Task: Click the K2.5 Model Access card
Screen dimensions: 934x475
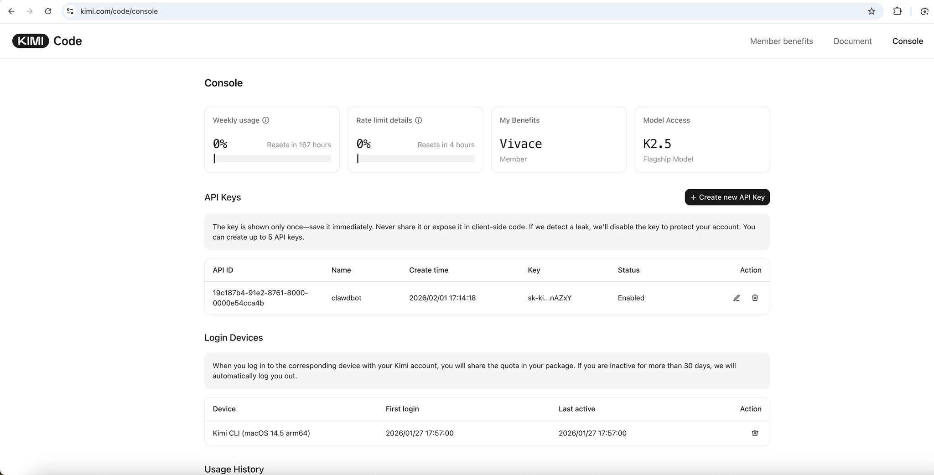Action: click(702, 139)
